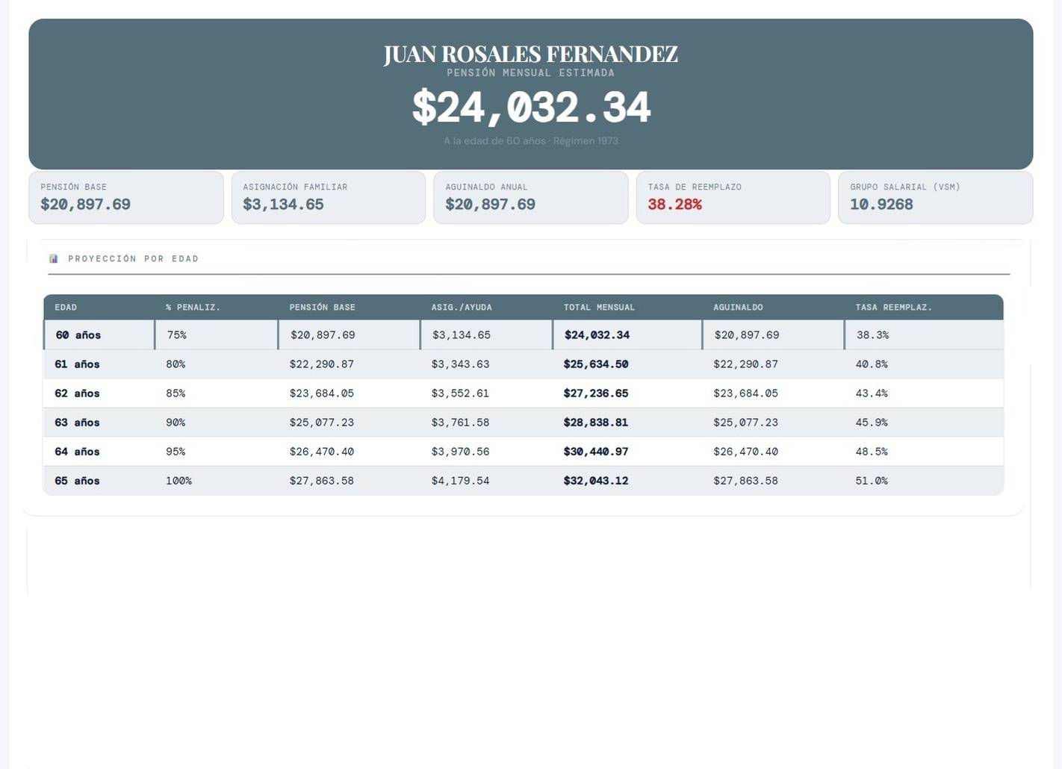The width and height of the screenshot is (1062, 769).
Task: Select the 64 años row label
Action: 77,452
